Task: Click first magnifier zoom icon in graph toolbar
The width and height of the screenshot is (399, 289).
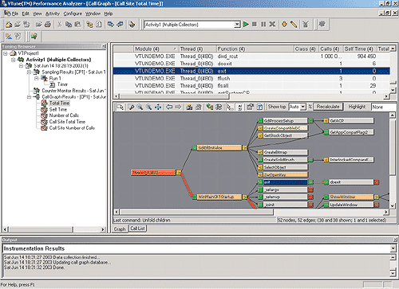Action: point(132,107)
